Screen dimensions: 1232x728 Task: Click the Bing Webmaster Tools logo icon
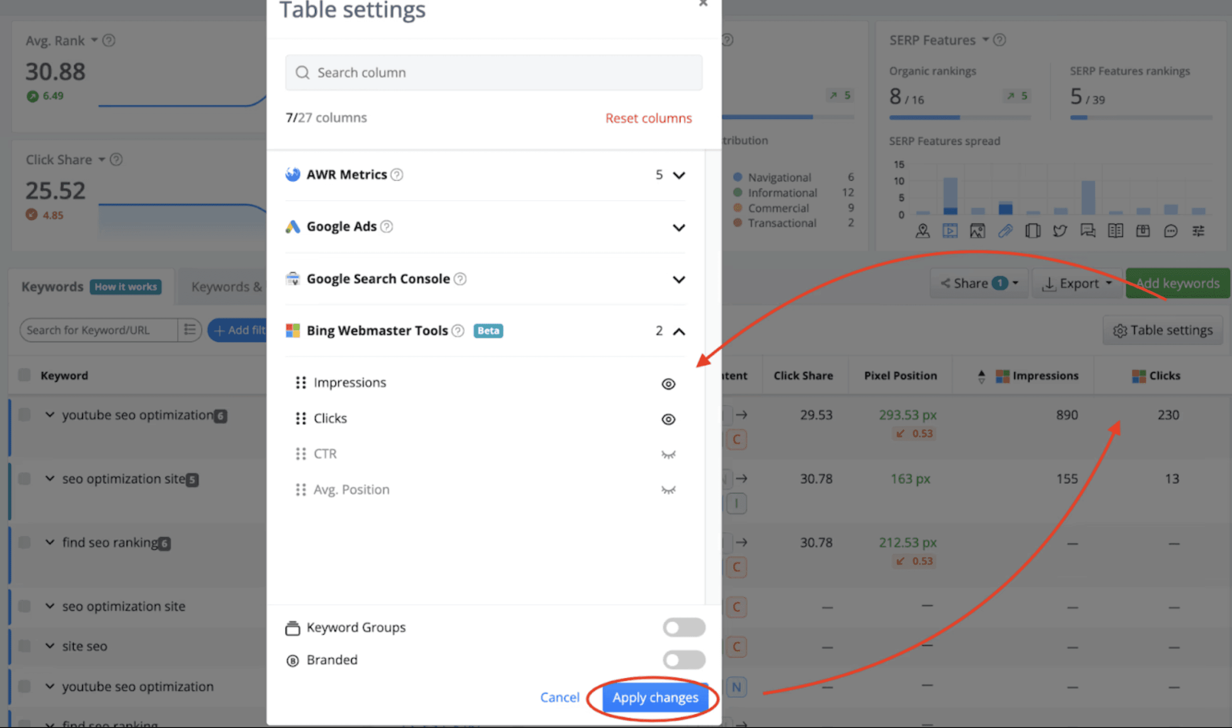coord(293,331)
